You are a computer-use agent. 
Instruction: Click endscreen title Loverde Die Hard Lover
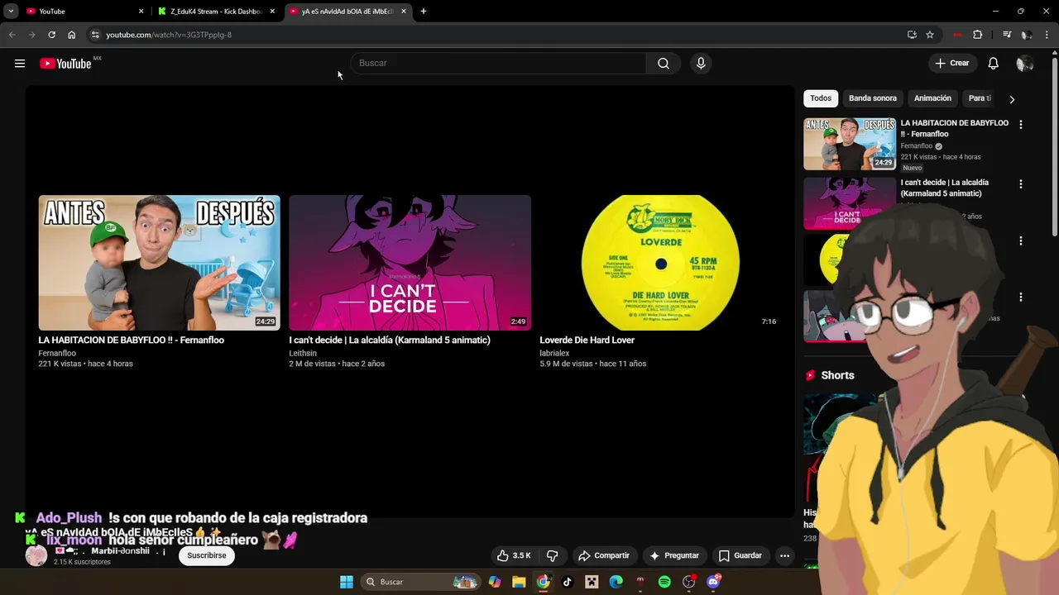587,340
